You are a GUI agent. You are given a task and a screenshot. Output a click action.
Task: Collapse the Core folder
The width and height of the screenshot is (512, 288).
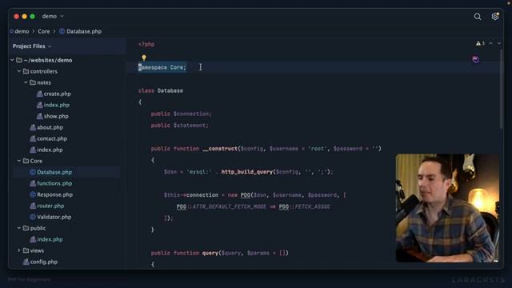[x=19, y=161]
